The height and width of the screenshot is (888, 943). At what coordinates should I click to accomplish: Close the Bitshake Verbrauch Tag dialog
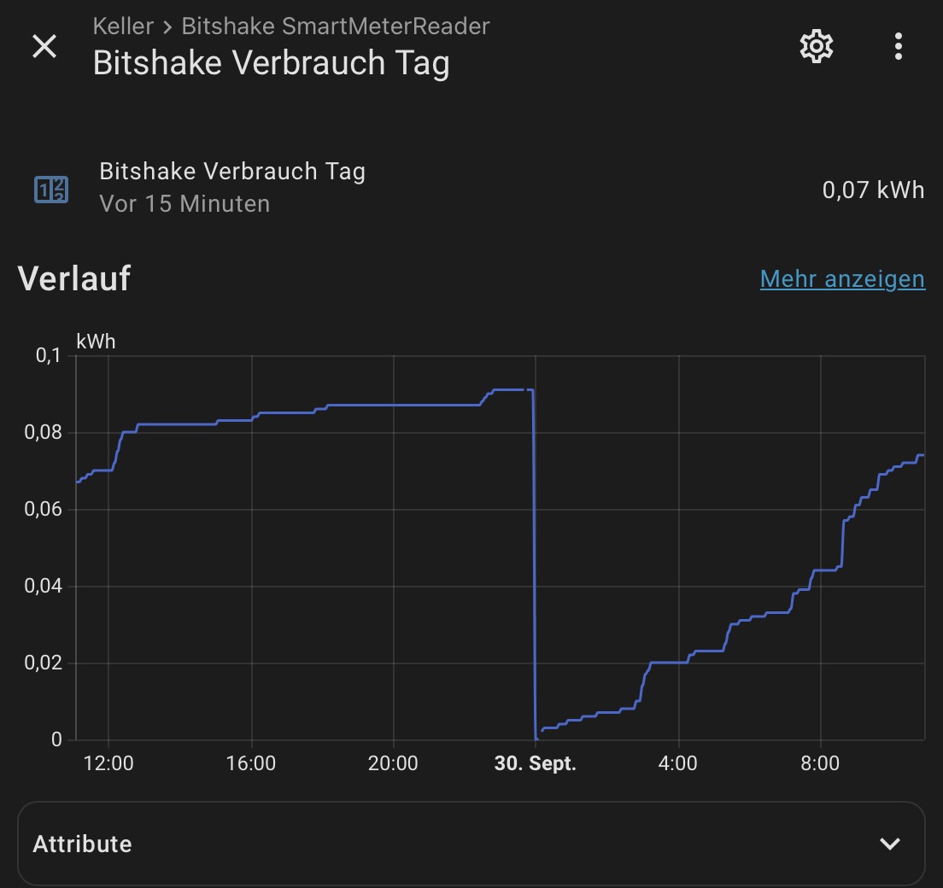point(44,46)
